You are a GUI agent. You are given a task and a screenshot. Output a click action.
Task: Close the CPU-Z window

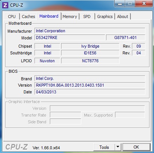[144, 3]
